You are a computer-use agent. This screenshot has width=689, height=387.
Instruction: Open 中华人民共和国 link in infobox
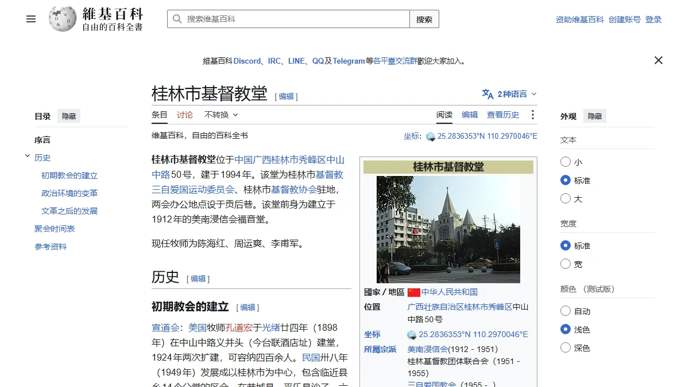tap(450, 292)
